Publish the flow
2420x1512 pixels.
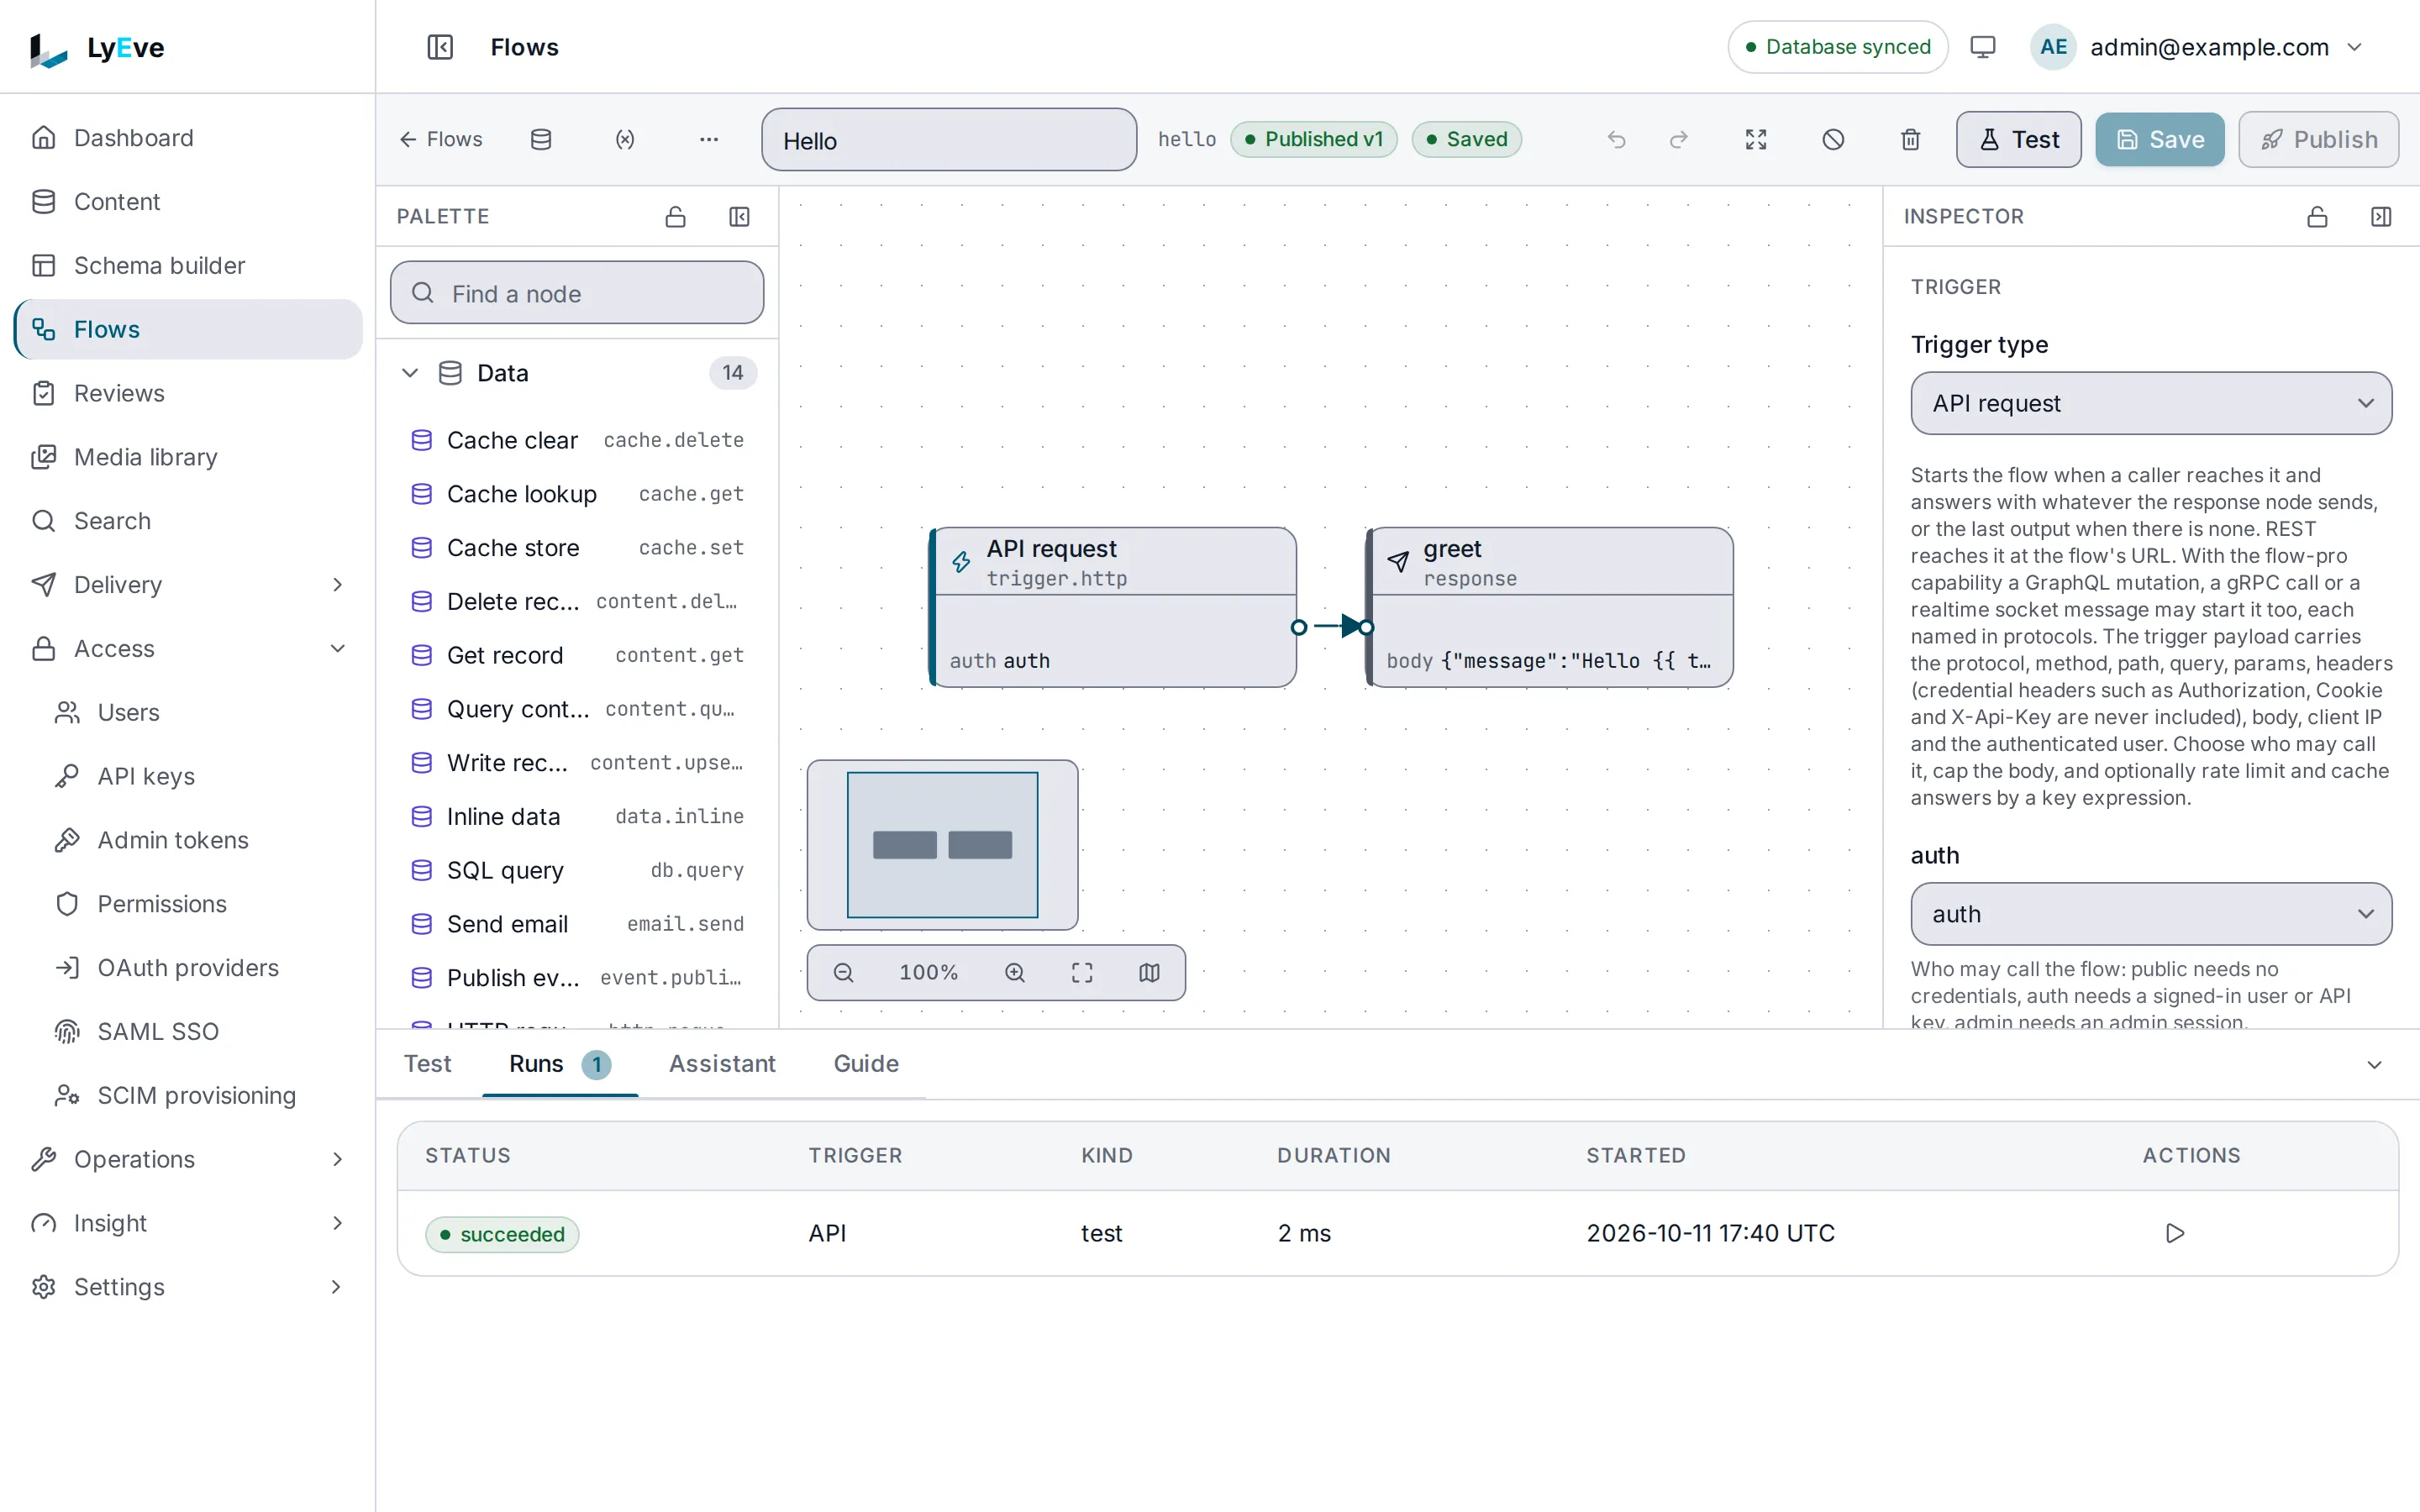2318,139
